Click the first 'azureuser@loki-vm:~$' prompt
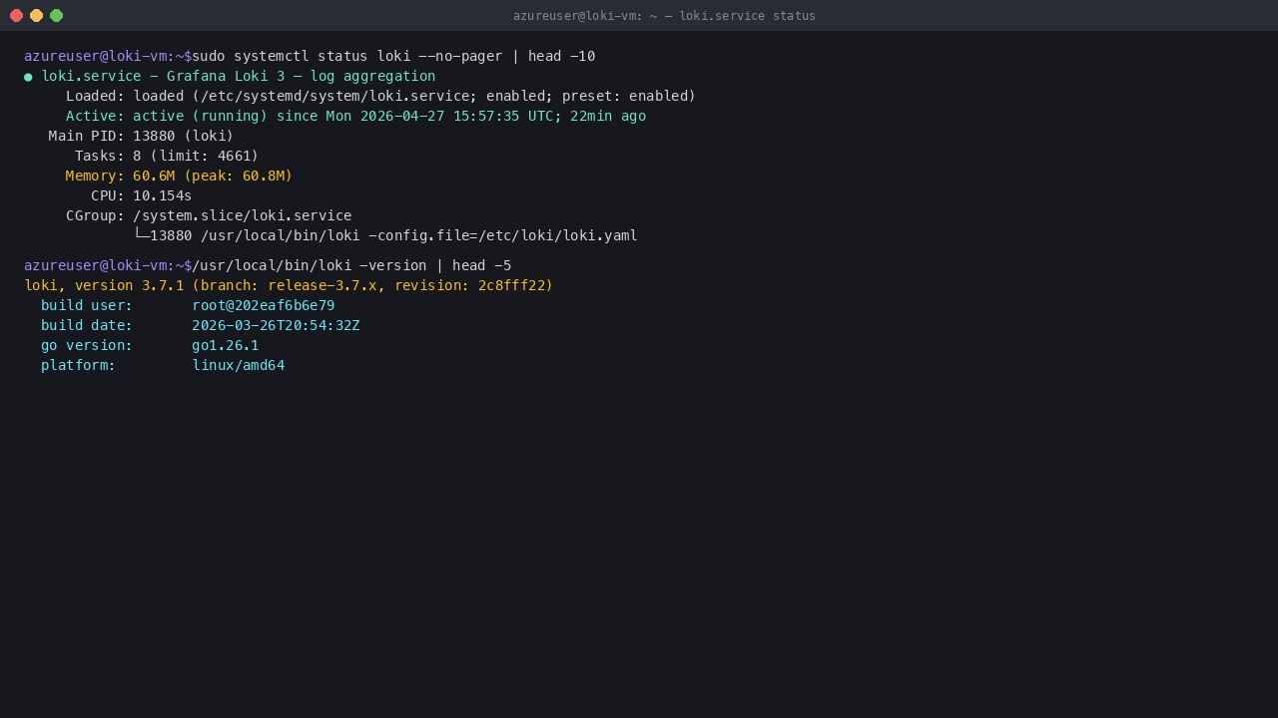The height and width of the screenshot is (718, 1278). (108, 56)
